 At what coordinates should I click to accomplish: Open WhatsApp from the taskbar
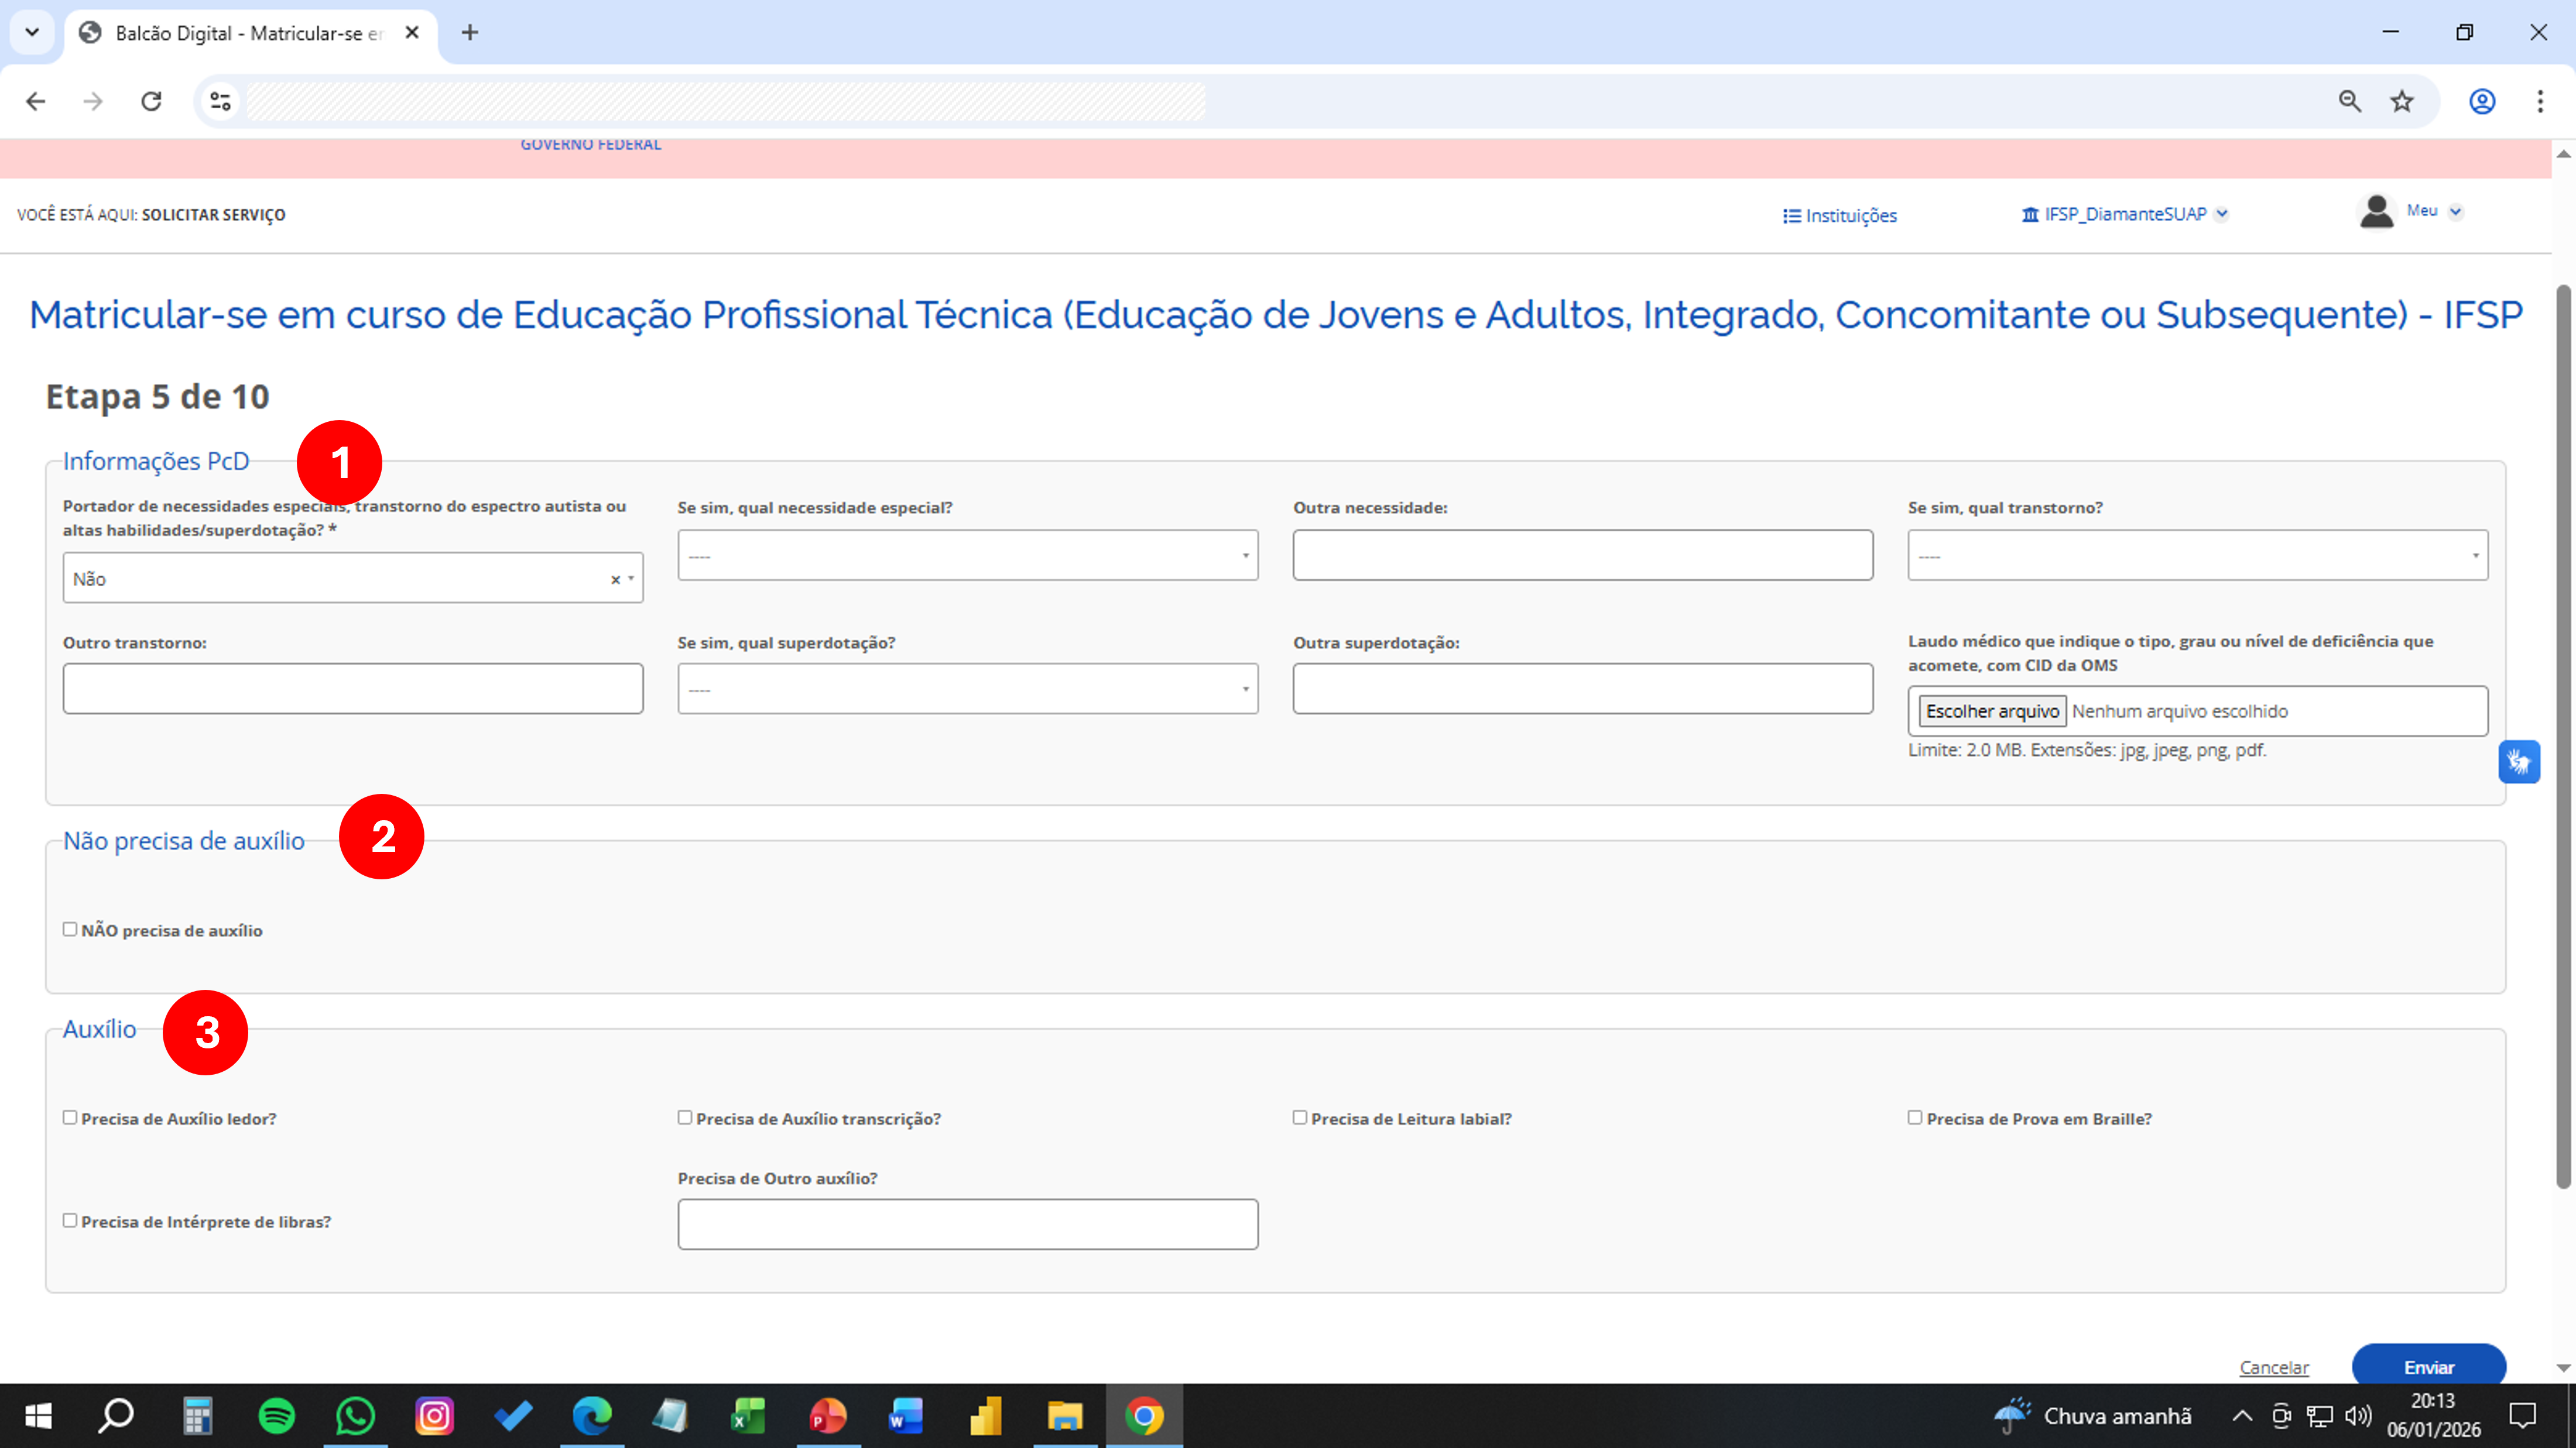point(355,1416)
